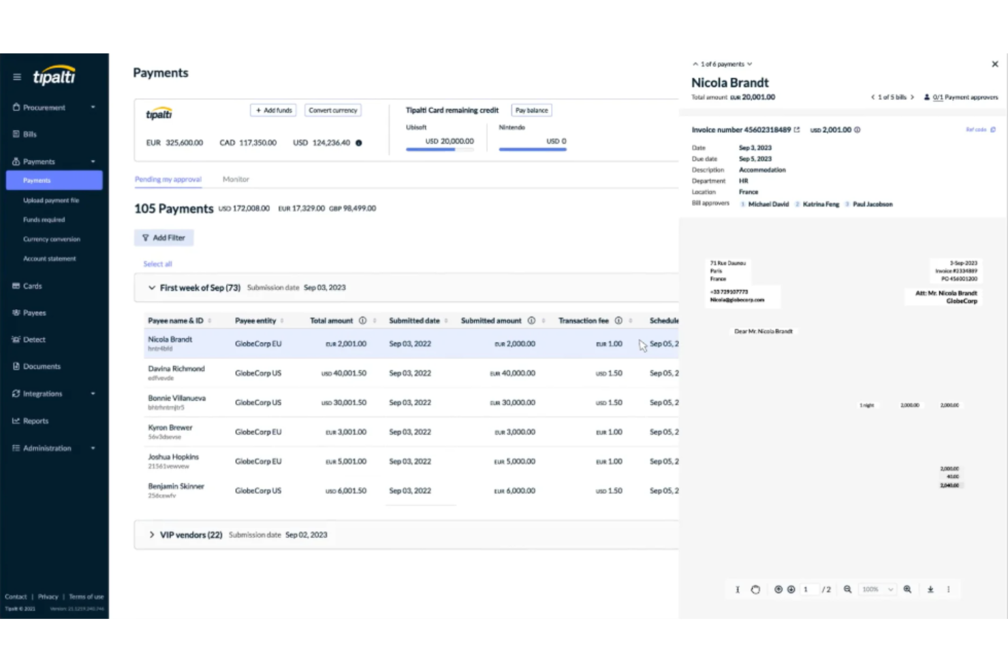Viewport: 1008px width, 672px height.
Task: Select the text cursor tool in document viewer
Action: [x=738, y=590]
